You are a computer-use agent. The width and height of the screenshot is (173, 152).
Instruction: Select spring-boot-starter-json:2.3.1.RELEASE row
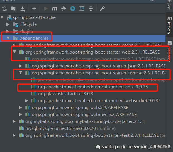tap(83, 66)
